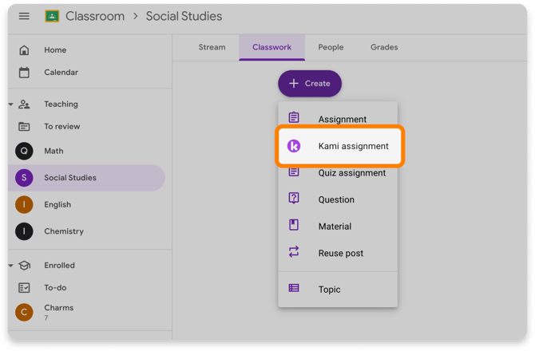Click the Question mark icon in menu
535x351 pixels.
[x=294, y=198]
